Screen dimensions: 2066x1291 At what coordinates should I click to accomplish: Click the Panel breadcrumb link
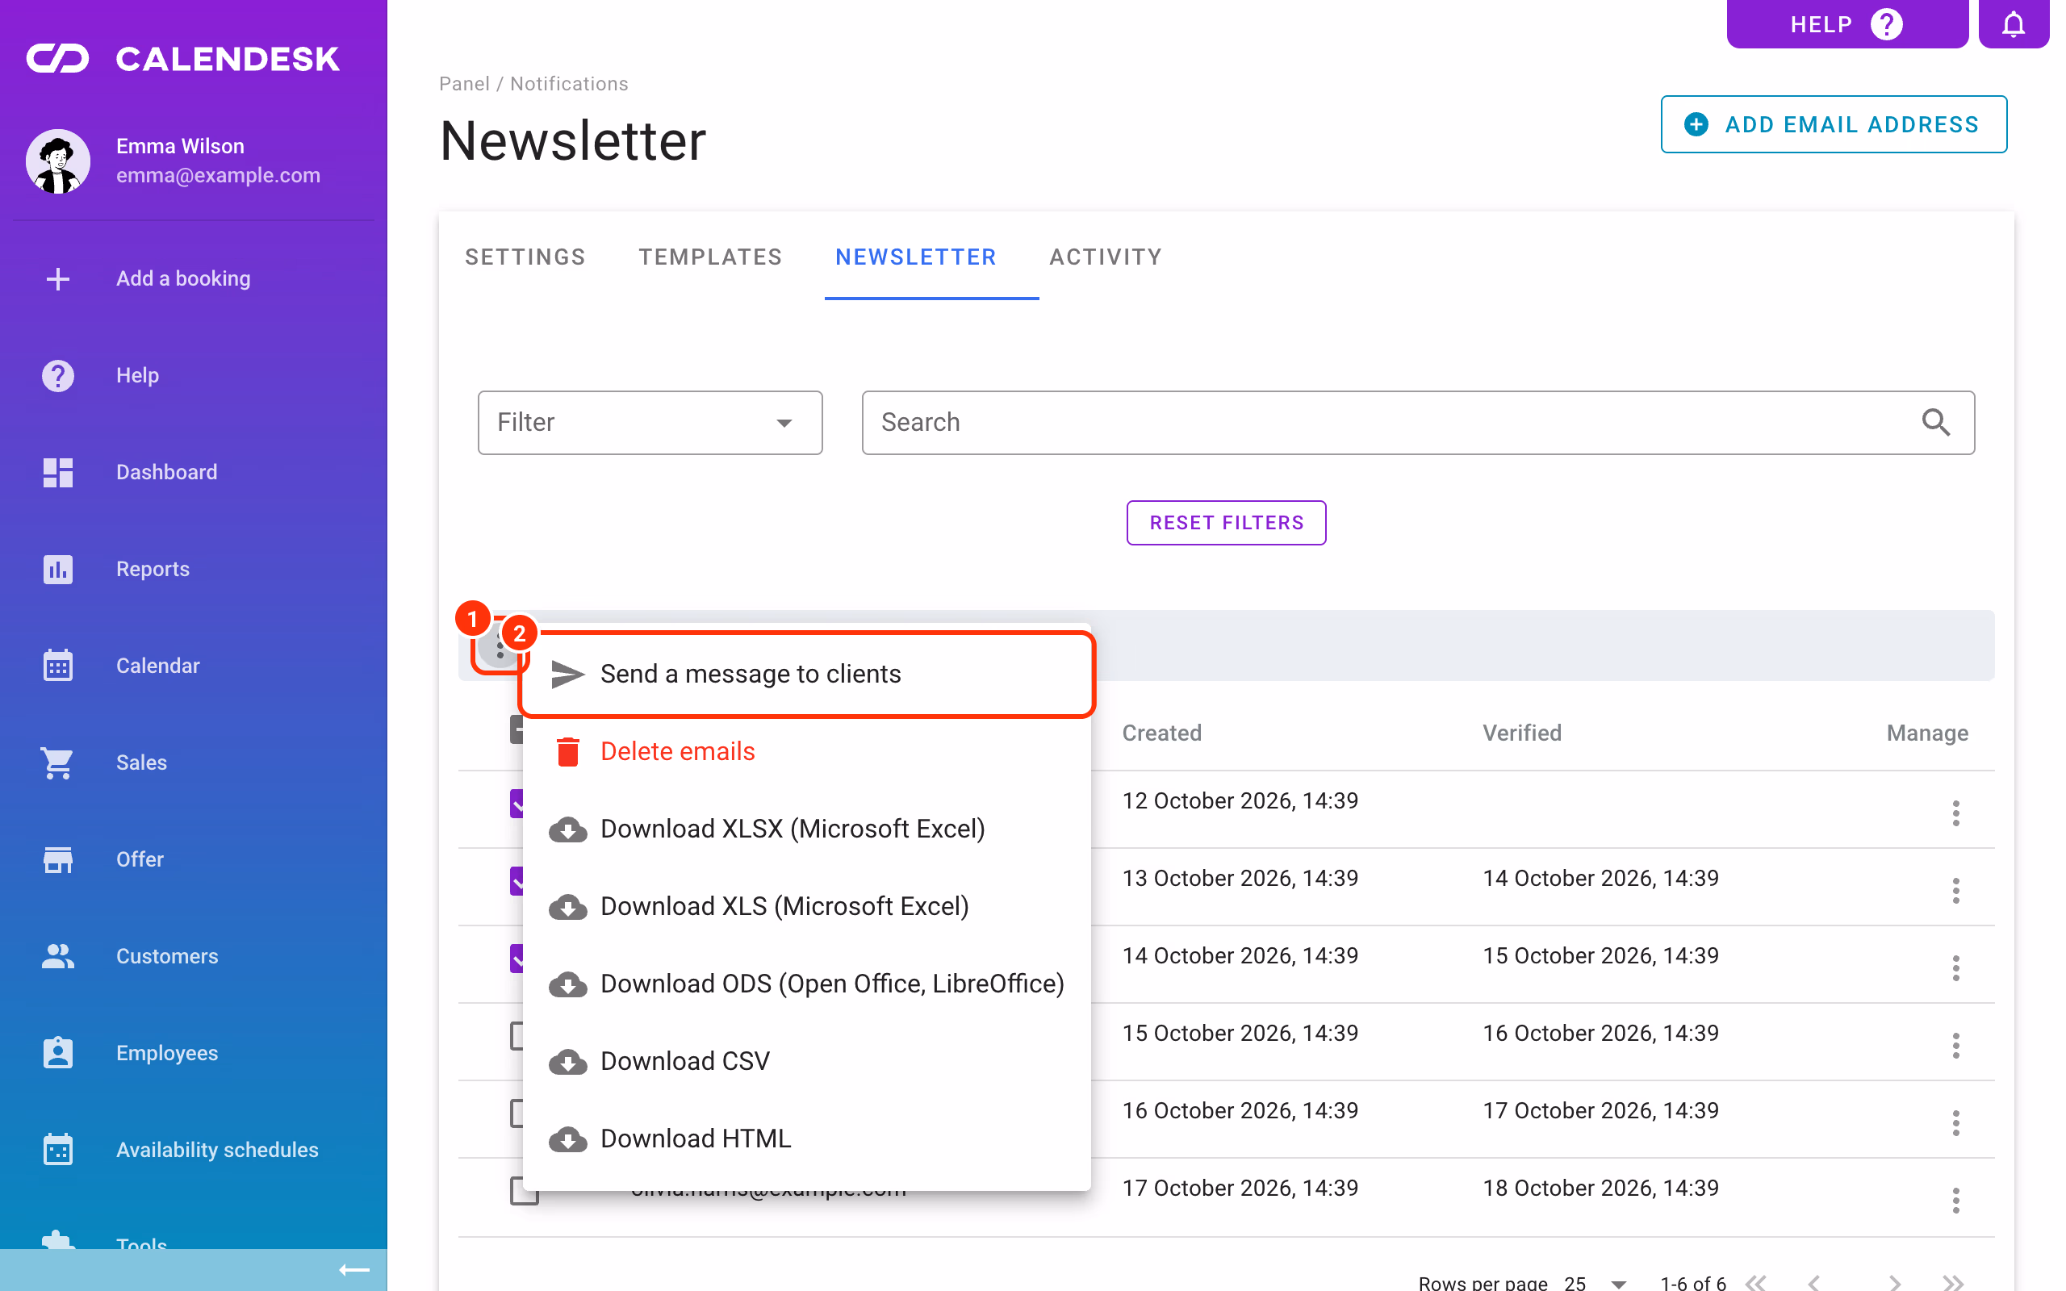(464, 84)
